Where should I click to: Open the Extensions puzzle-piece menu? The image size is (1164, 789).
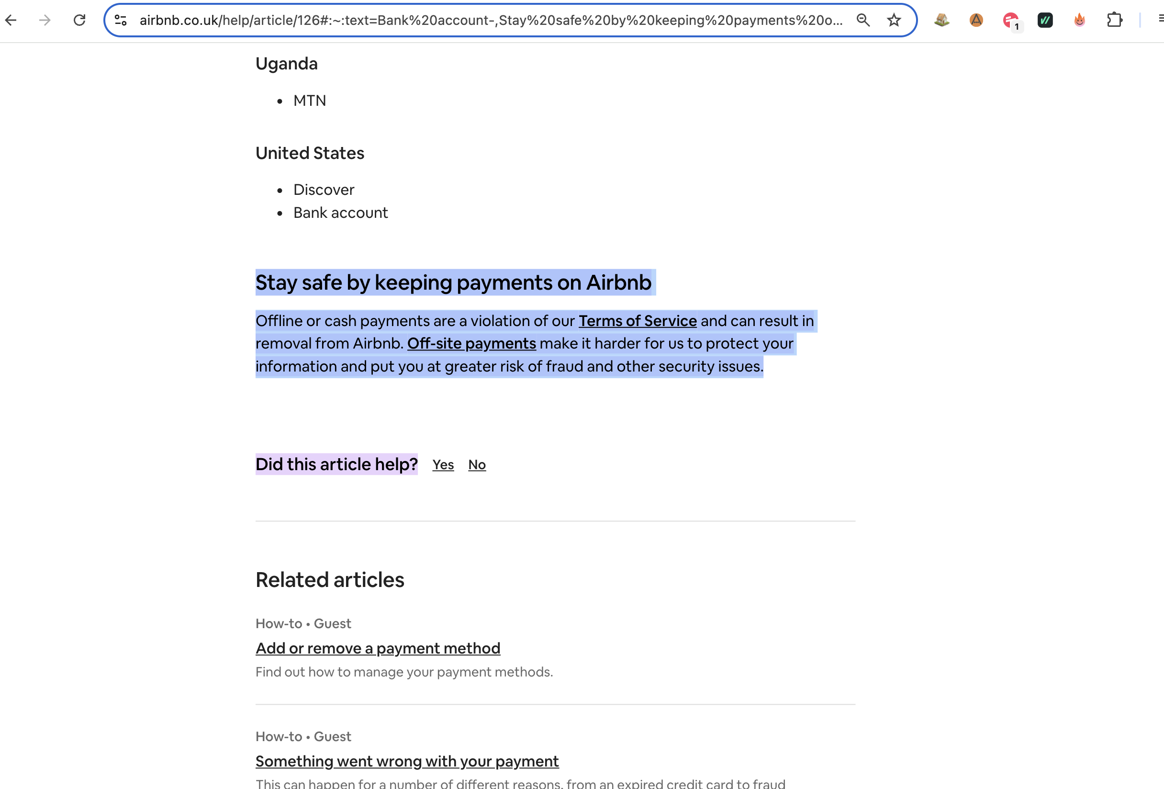(x=1114, y=20)
